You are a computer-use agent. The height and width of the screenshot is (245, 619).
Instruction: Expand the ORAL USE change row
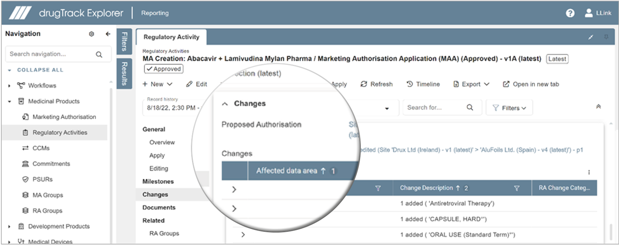tap(243, 235)
